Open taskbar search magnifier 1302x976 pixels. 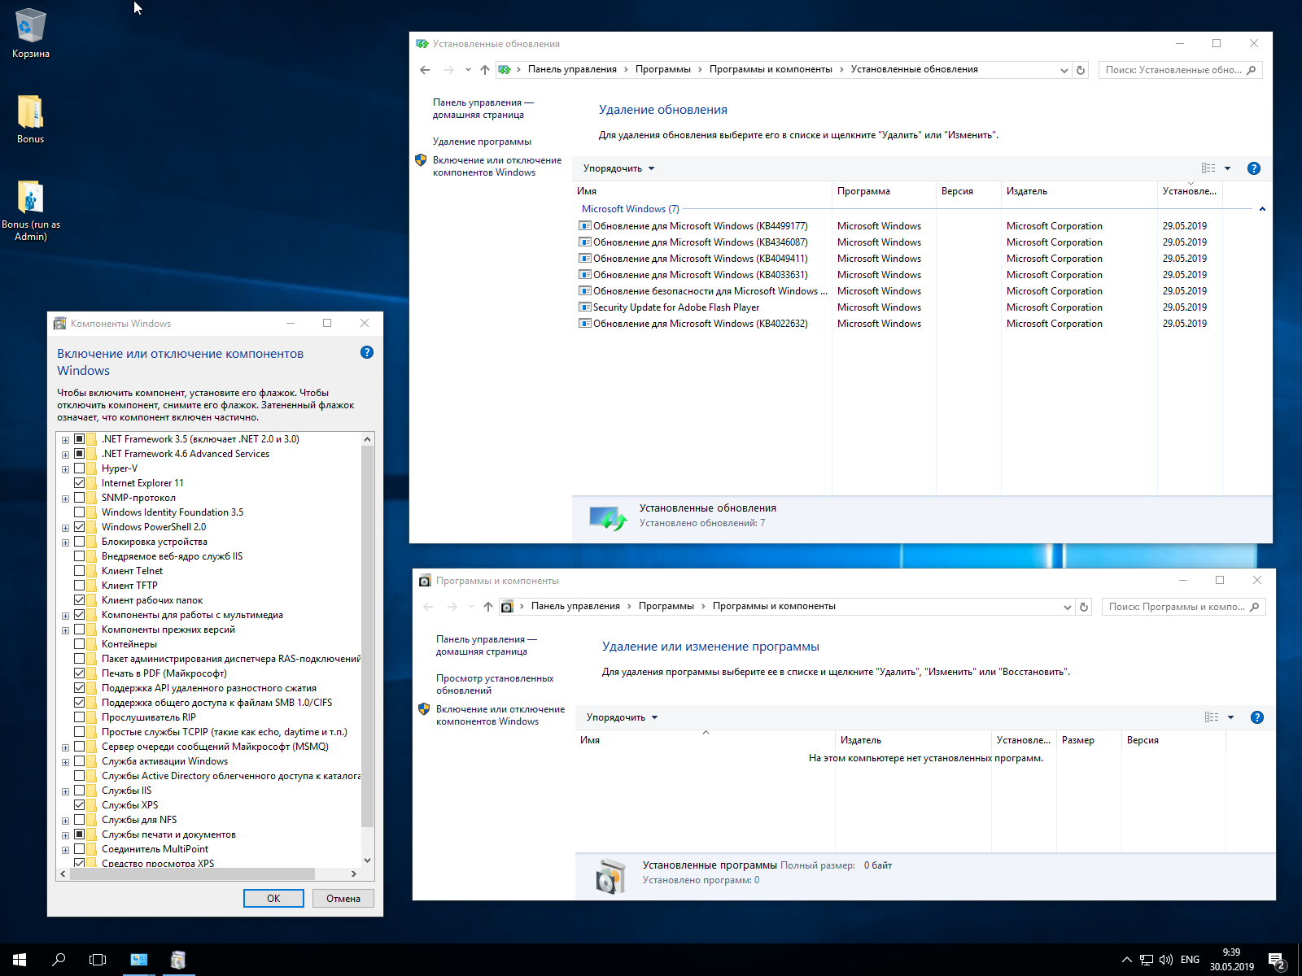[59, 960]
